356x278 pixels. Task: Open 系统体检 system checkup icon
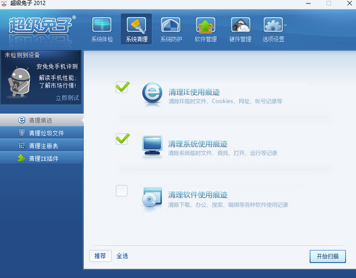[102, 25]
